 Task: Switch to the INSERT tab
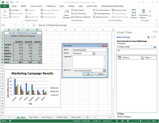point(24,6)
